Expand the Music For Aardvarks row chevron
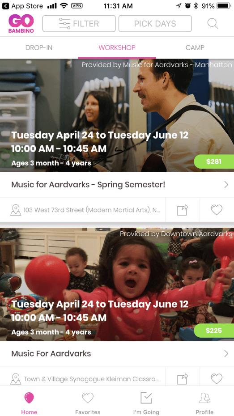This screenshot has width=234, height=416. pos(226,353)
